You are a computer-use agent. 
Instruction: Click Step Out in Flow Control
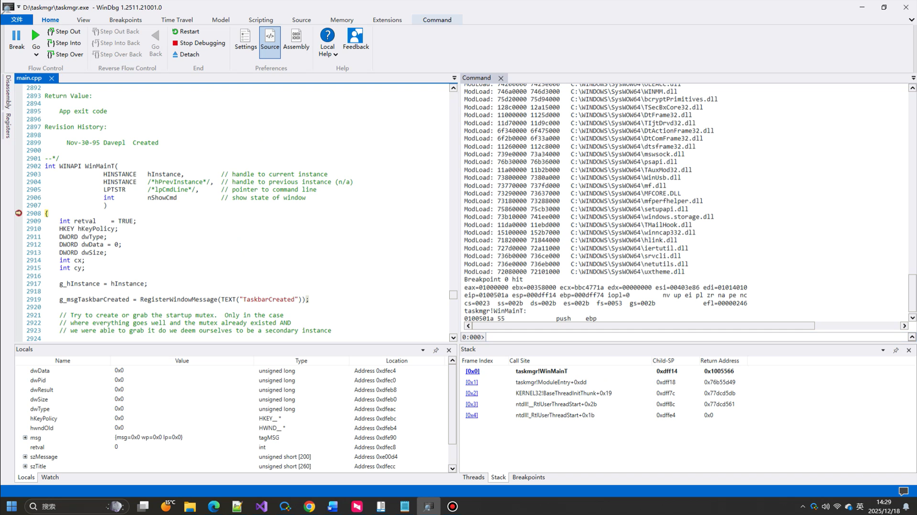pos(64,32)
